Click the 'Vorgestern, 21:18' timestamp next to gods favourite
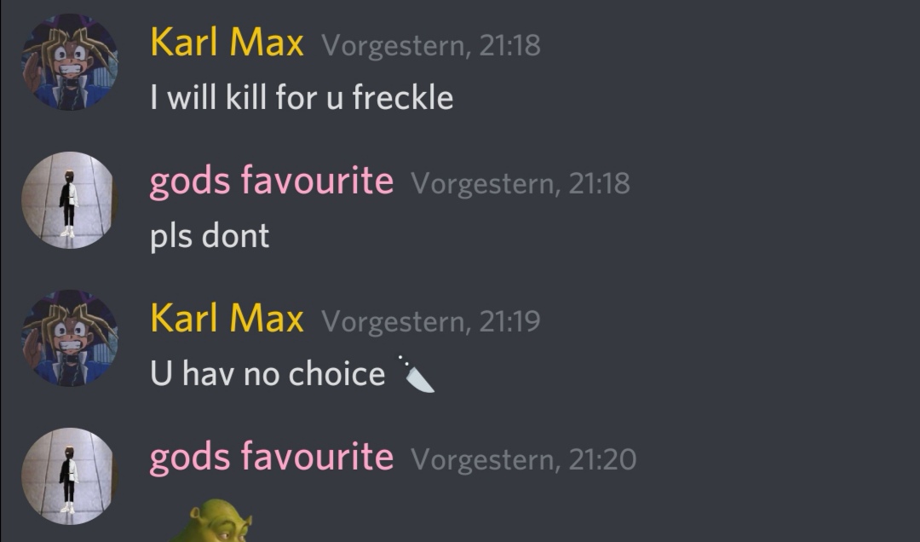Viewport: 920px width, 542px height. click(x=520, y=184)
